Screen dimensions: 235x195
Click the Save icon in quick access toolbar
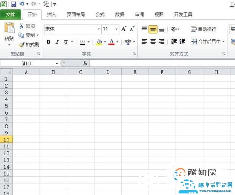[x=14, y=4]
